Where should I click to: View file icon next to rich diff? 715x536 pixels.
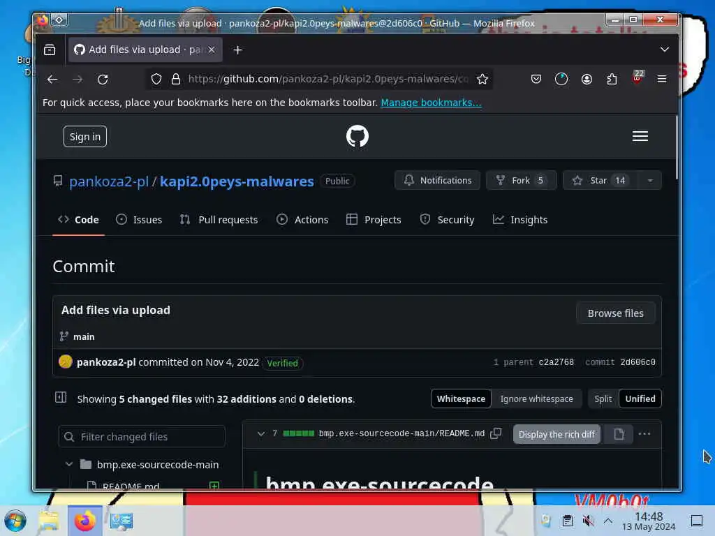point(619,434)
